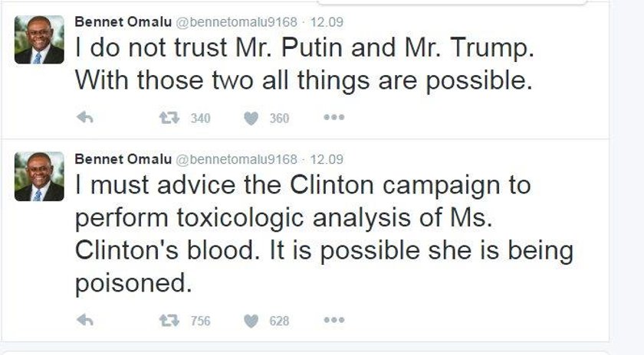Open more options on first tweet
This screenshot has height=355, width=644.
pyautogui.click(x=334, y=118)
